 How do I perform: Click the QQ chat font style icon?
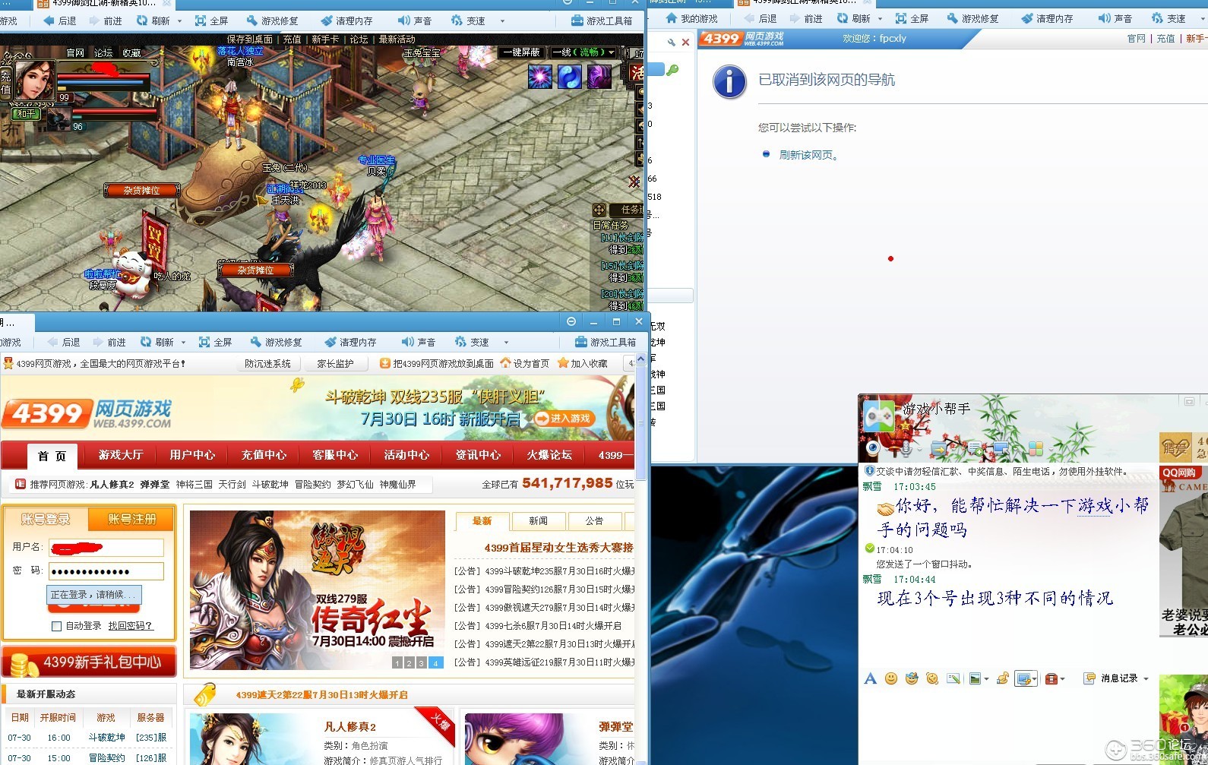click(871, 678)
